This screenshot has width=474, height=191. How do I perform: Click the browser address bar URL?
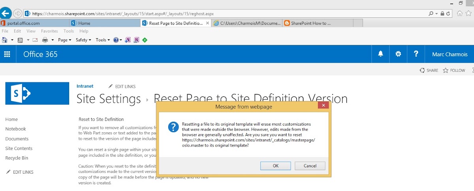123,13
